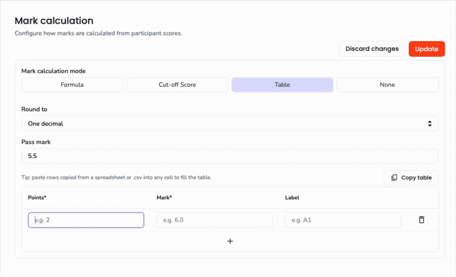Image resolution: width=456 pixels, height=277 pixels.
Task: Select None calculation mode
Action: [387, 85]
